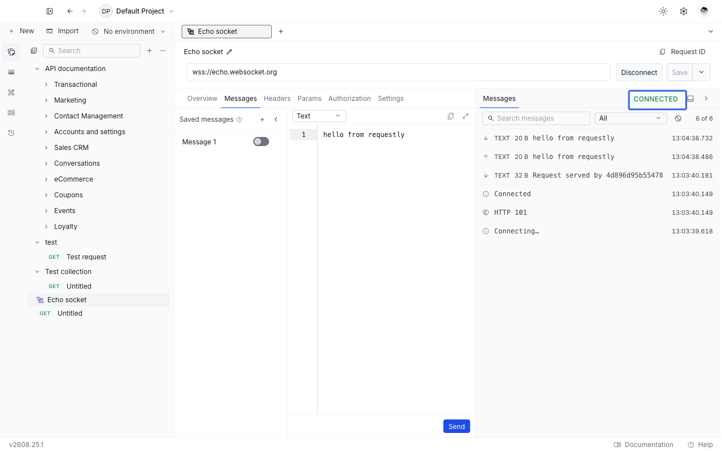Collapse the response panel with the right chevron
This screenshot has height=451, width=722.
point(706,99)
